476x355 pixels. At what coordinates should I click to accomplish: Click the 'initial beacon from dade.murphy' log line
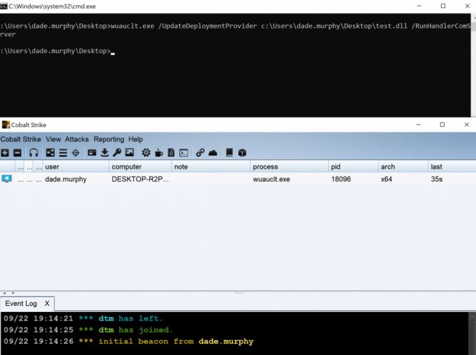[128, 341]
